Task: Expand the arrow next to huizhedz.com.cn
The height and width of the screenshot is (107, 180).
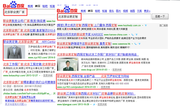Action: click(143, 26)
